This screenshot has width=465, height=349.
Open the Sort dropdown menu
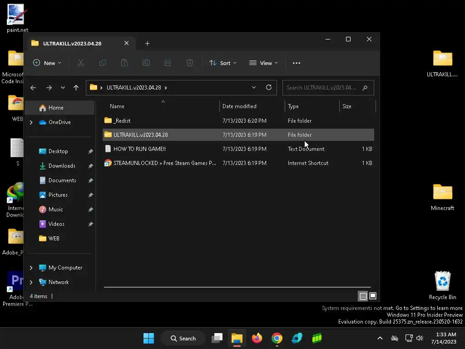pyautogui.click(x=223, y=63)
